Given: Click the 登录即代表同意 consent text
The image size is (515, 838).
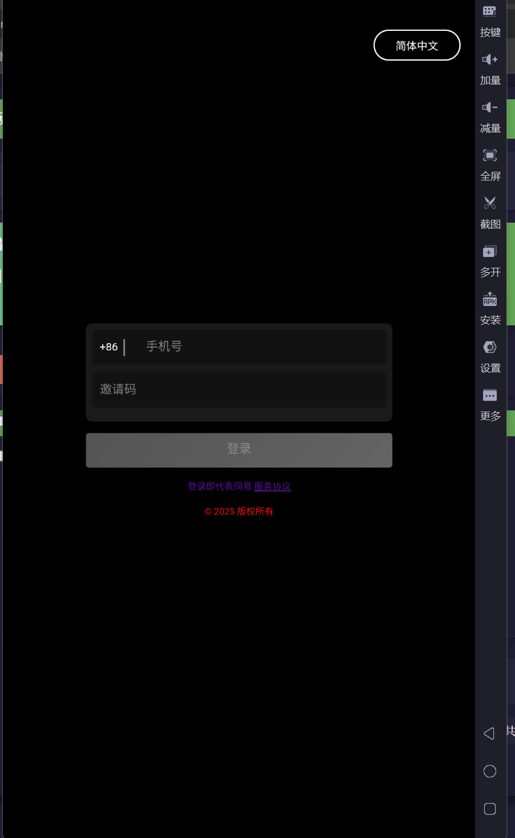Looking at the screenshot, I should tap(220, 486).
